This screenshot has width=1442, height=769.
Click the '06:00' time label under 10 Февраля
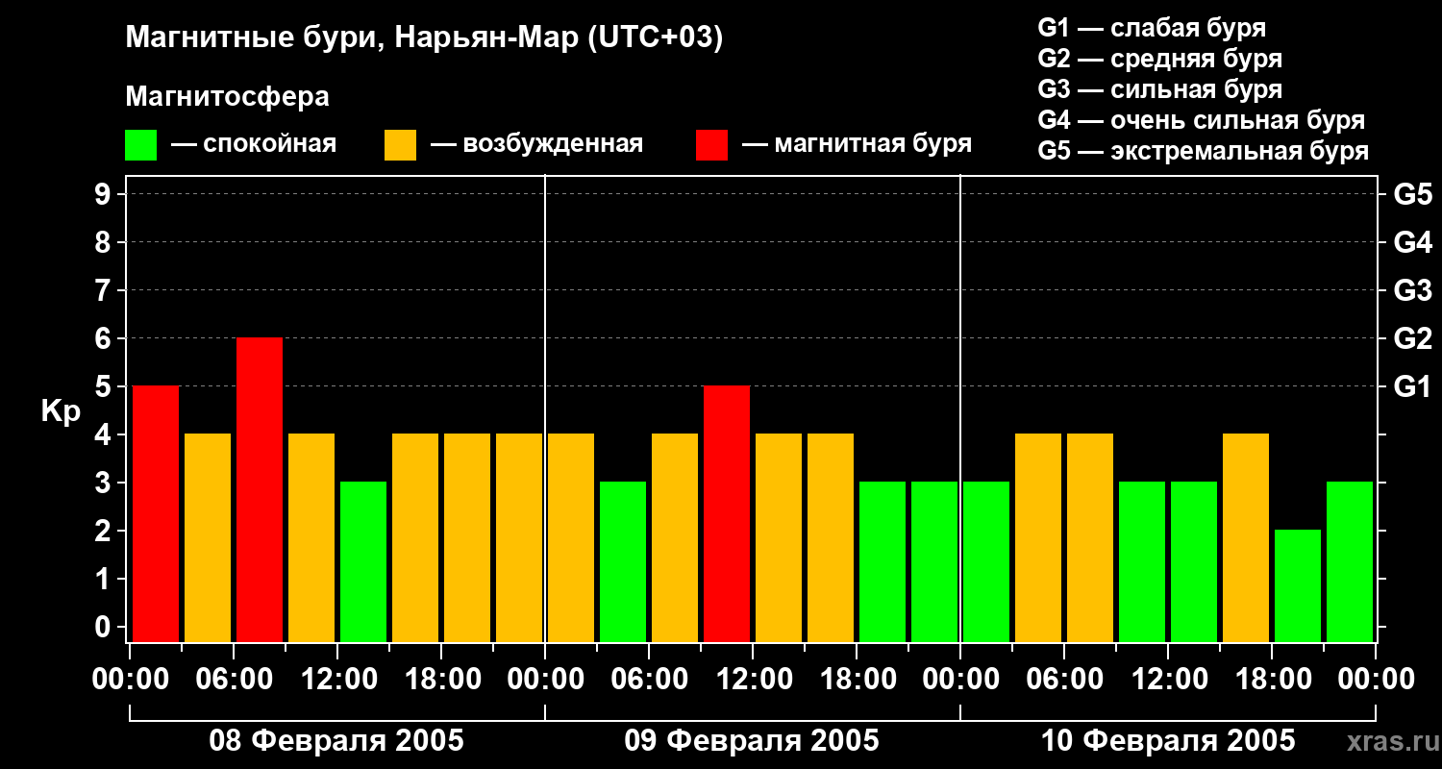(x=1064, y=680)
